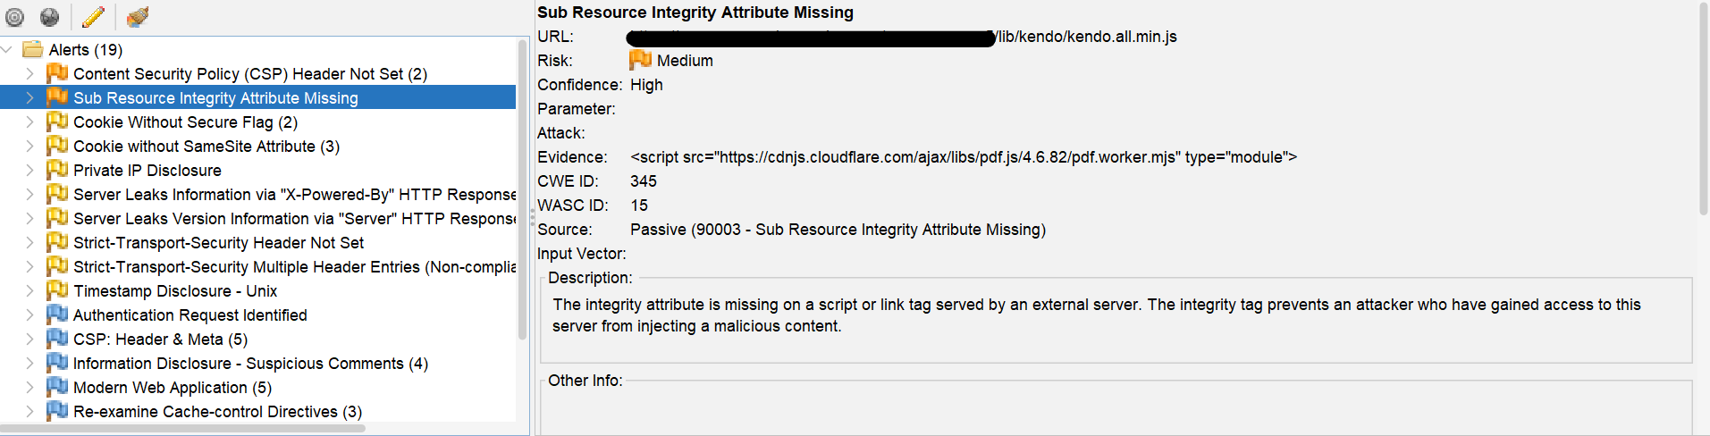Click the blue flag beside Authentication Request Identified
1710x436 pixels.
[57, 314]
